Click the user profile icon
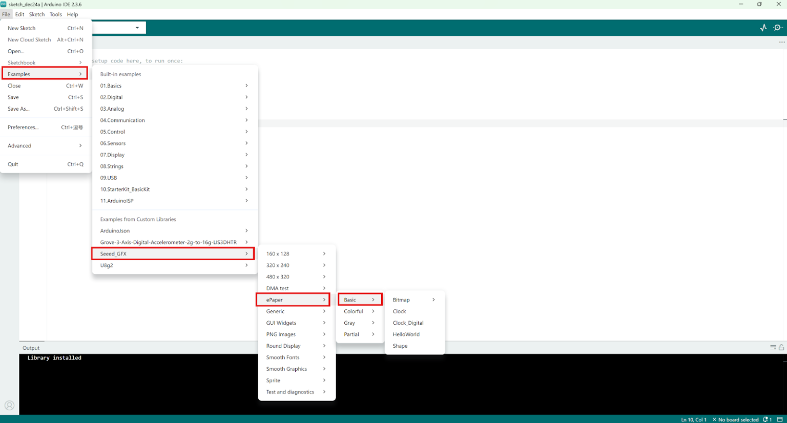The height and width of the screenshot is (423, 787). (x=9, y=406)
